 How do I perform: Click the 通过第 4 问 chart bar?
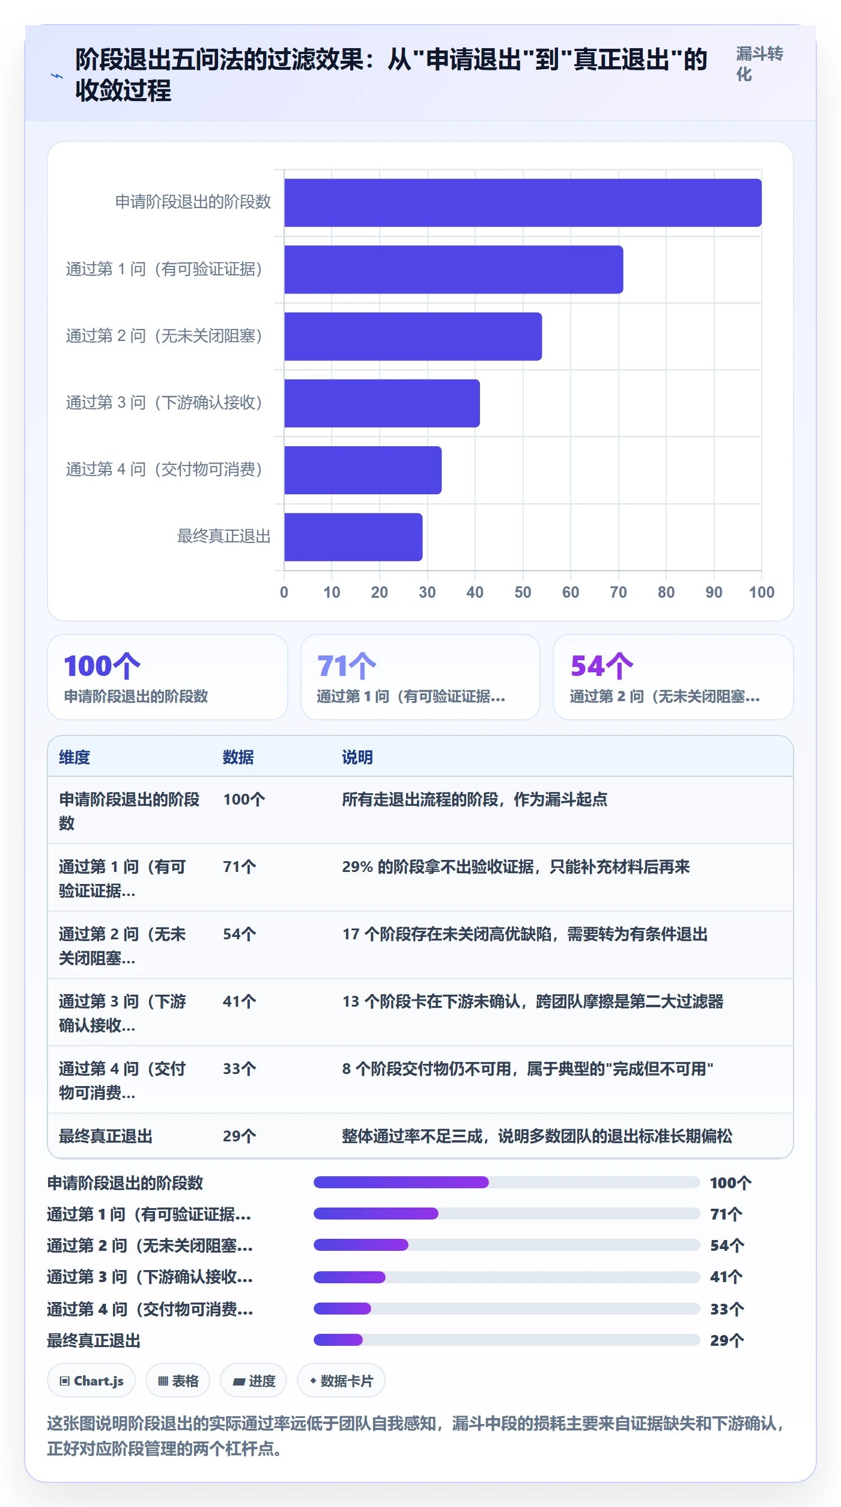pos(363,470)
